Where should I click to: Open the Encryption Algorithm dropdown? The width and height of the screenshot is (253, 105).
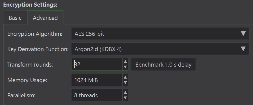coord(160,34)
